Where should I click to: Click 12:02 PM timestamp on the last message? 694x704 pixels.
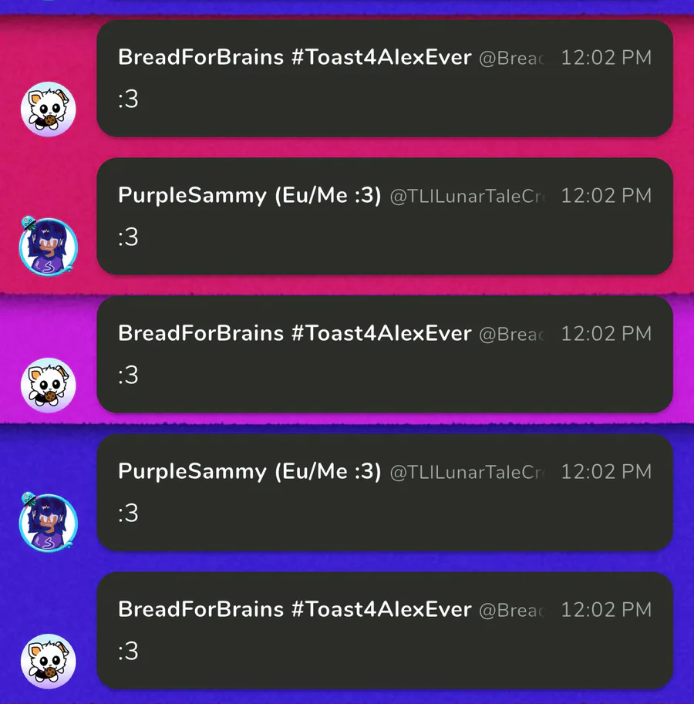pos(606,610)
